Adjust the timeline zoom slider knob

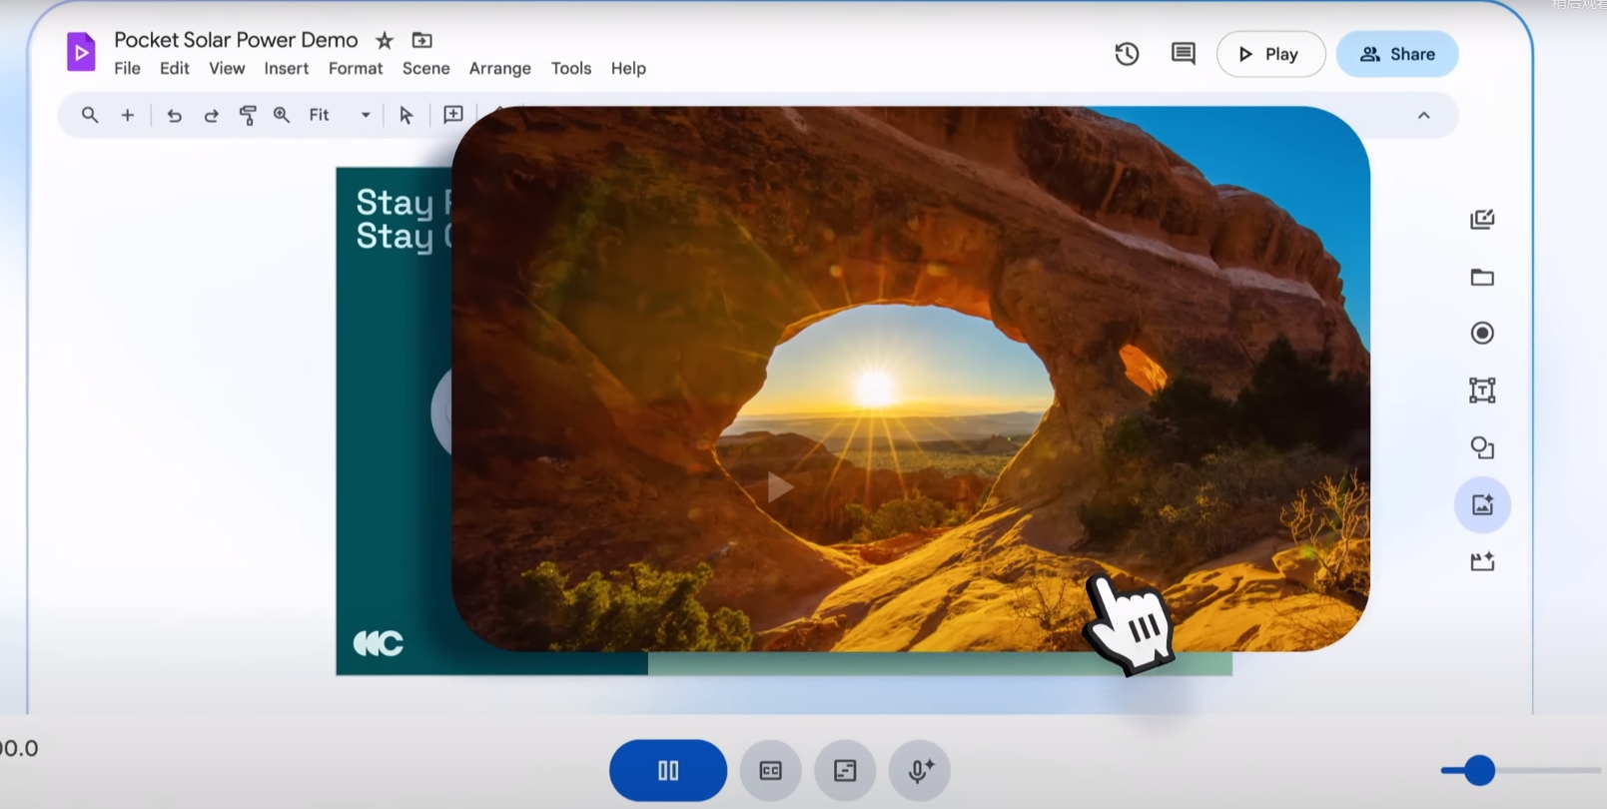click(1479, 770)
